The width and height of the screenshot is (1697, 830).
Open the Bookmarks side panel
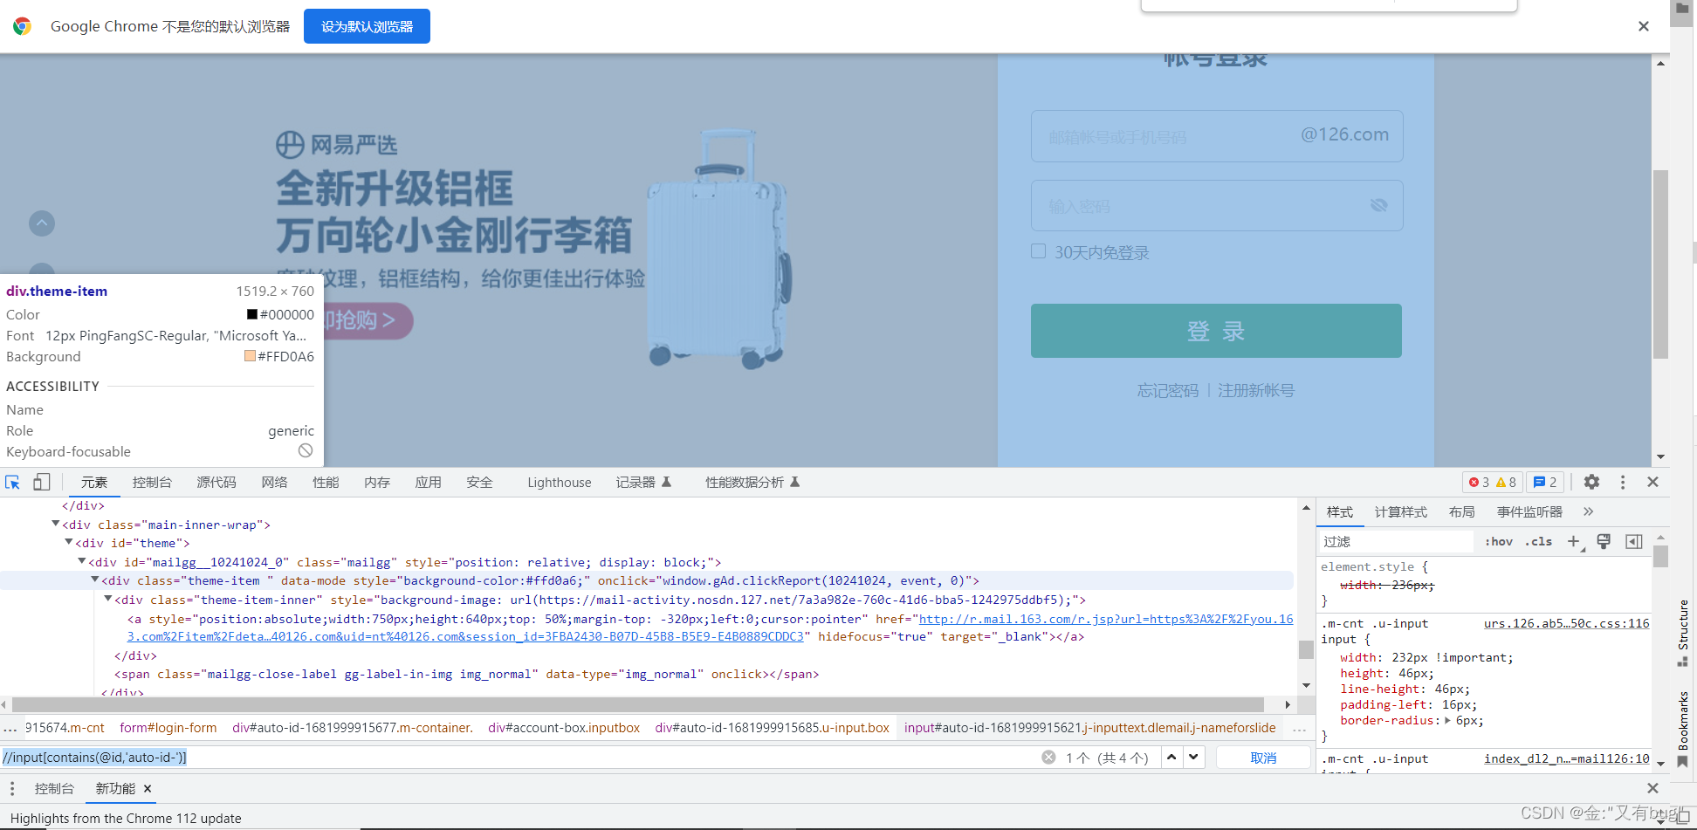click(1683, 730)
